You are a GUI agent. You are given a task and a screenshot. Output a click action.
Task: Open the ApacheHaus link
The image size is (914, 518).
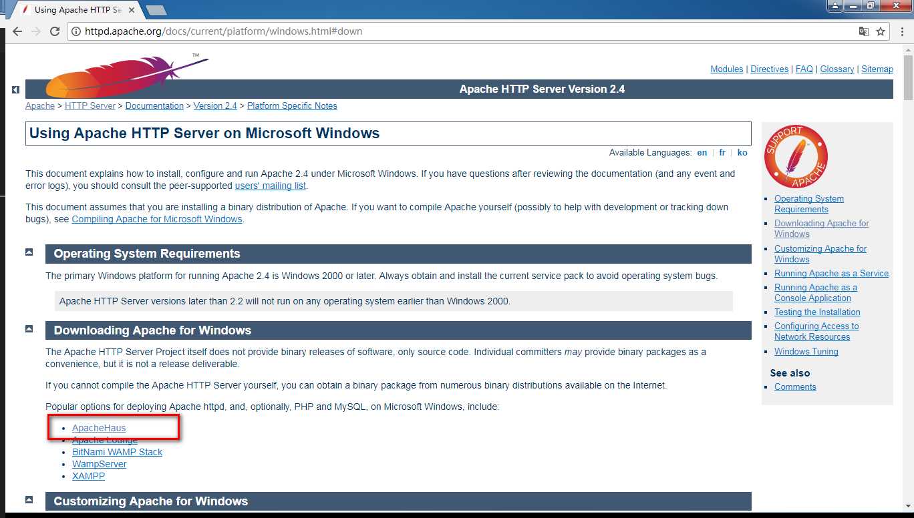(99, 429)
